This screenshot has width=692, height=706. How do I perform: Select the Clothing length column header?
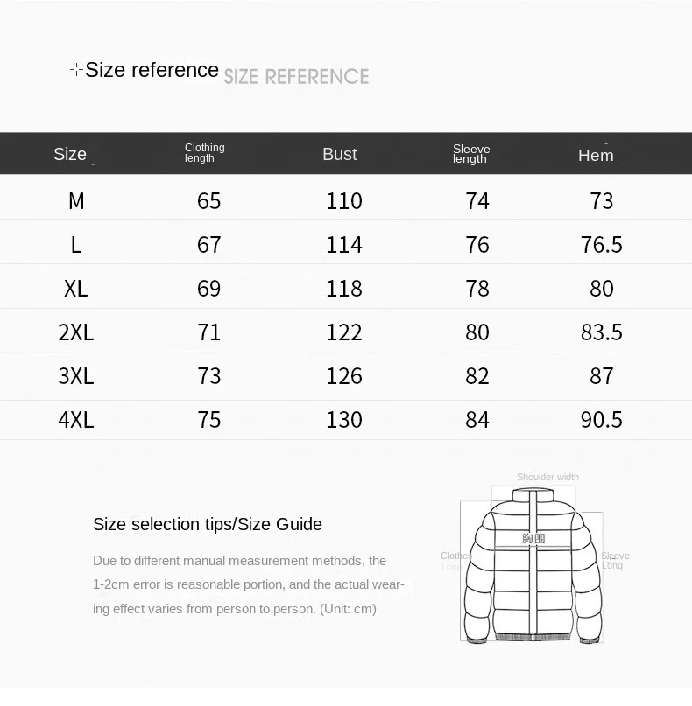click(204, 153)
